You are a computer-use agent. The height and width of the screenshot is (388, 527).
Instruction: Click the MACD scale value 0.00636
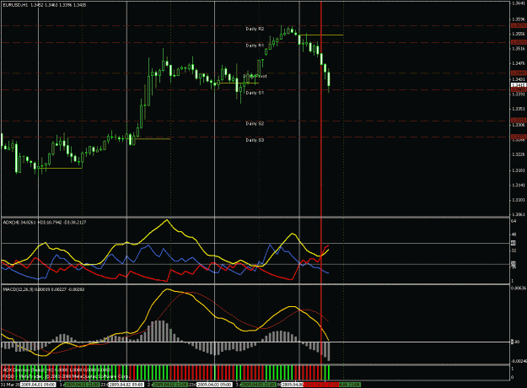519,288
